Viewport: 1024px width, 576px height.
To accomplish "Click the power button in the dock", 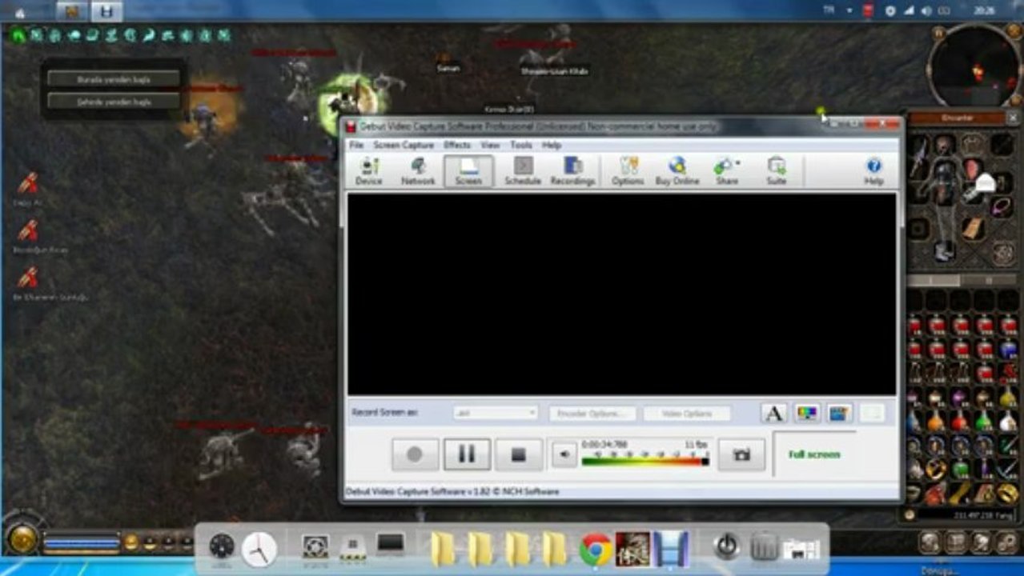I will [x=726, y=547].
